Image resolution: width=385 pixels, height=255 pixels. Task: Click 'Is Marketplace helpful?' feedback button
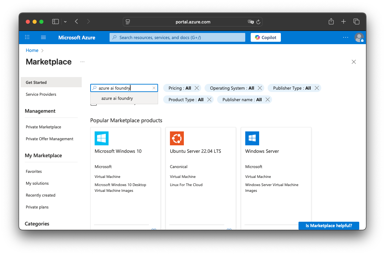tap(329, 225)
